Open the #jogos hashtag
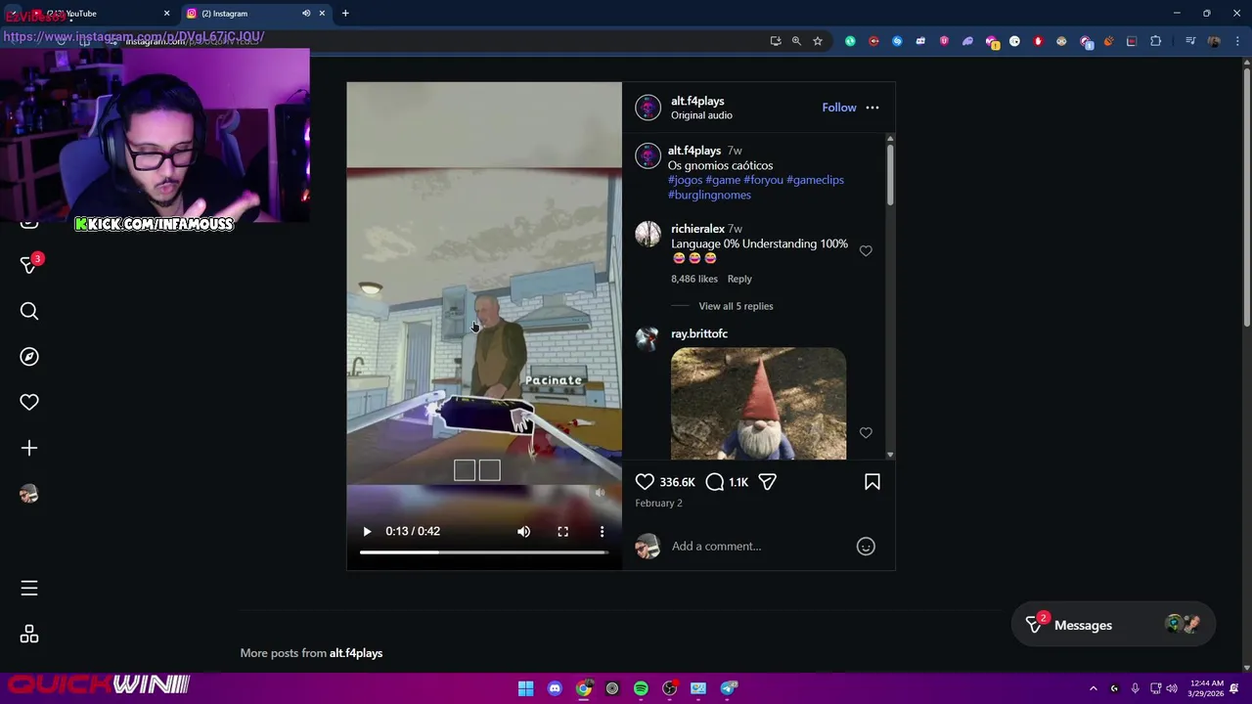Image resolution: width=1252 pixels, height=704 pixels. 685,180
